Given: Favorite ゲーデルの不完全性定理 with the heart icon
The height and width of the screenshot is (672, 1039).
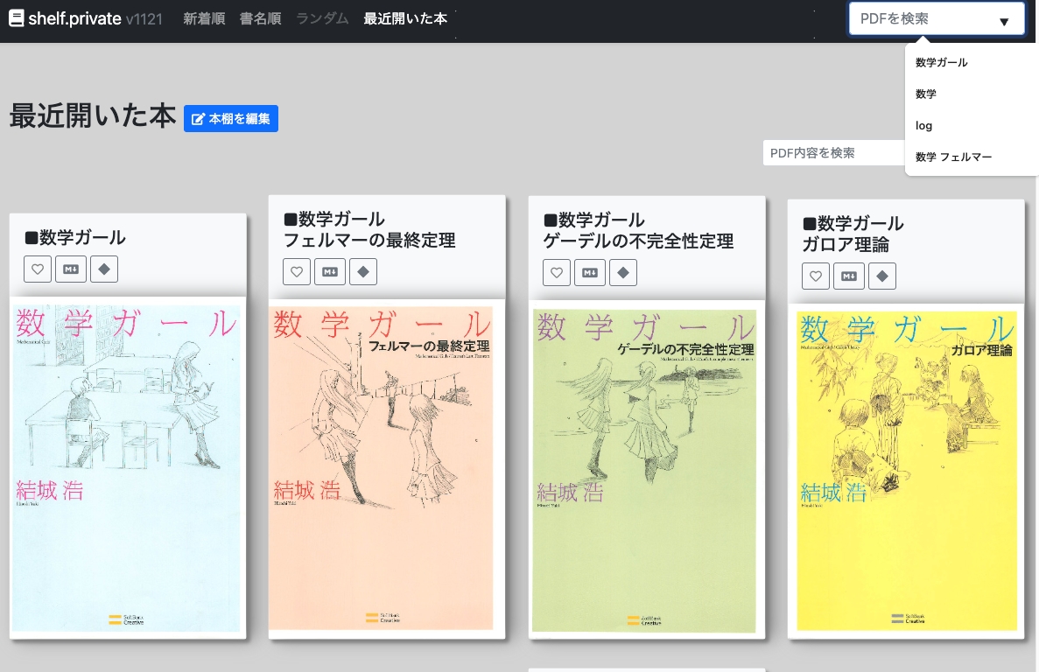Looking at the screenshot, I should click(557, 273).
